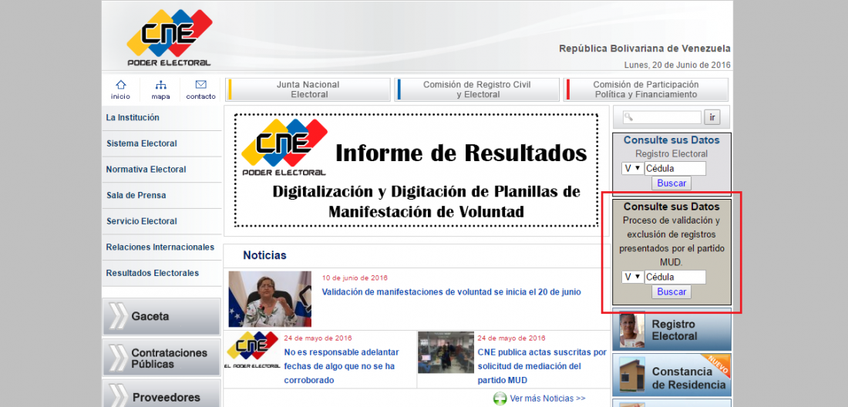Click CNE logo thumbnail of 24 de mayo news
848x407 pixels.
[x=252, y=351]
